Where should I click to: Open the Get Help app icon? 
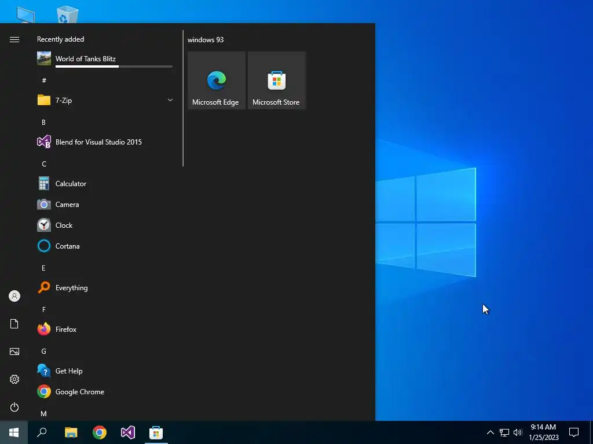44,371
